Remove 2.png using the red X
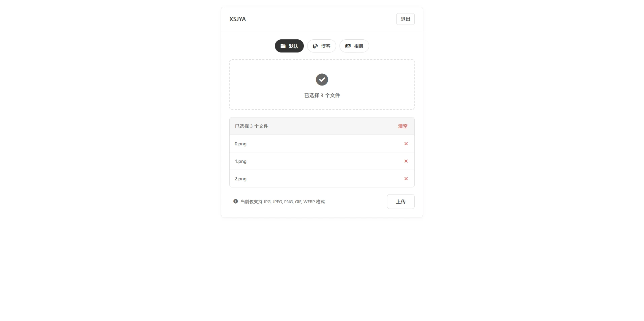Screen dimensions: 644x321 point(406,179)
